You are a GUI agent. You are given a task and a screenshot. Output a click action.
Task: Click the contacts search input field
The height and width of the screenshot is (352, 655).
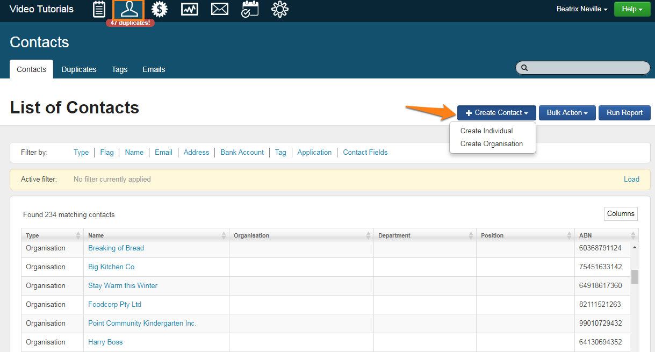[x=587, y=68]
